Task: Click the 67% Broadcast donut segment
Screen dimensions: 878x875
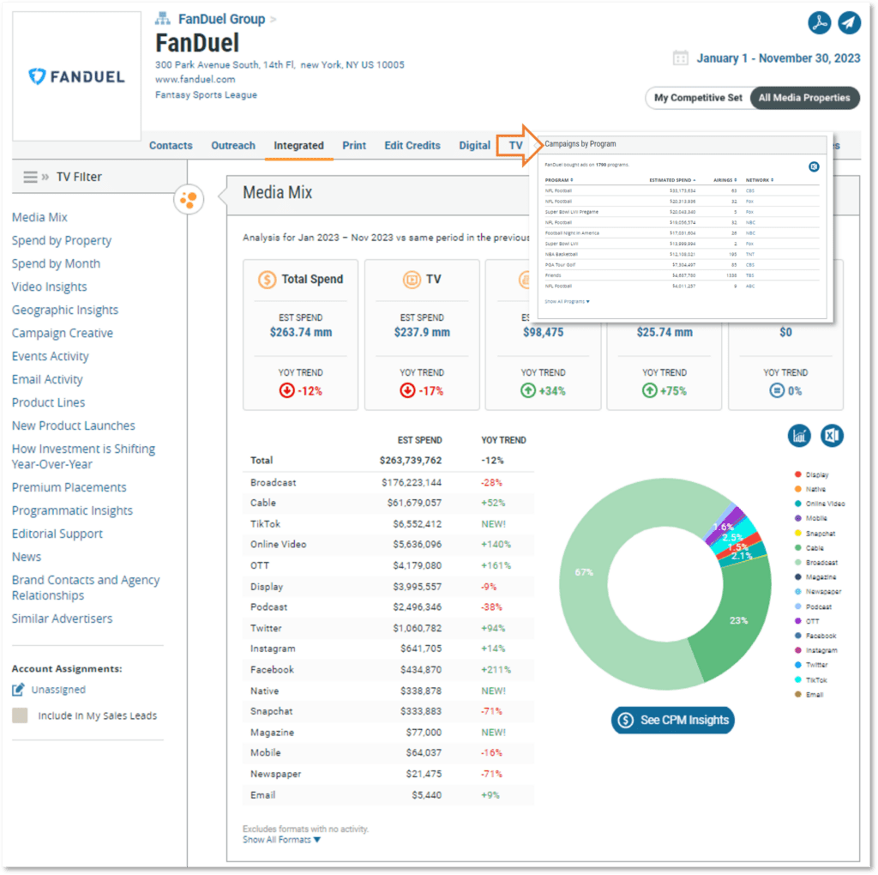Action: click(x=583, y=572)
